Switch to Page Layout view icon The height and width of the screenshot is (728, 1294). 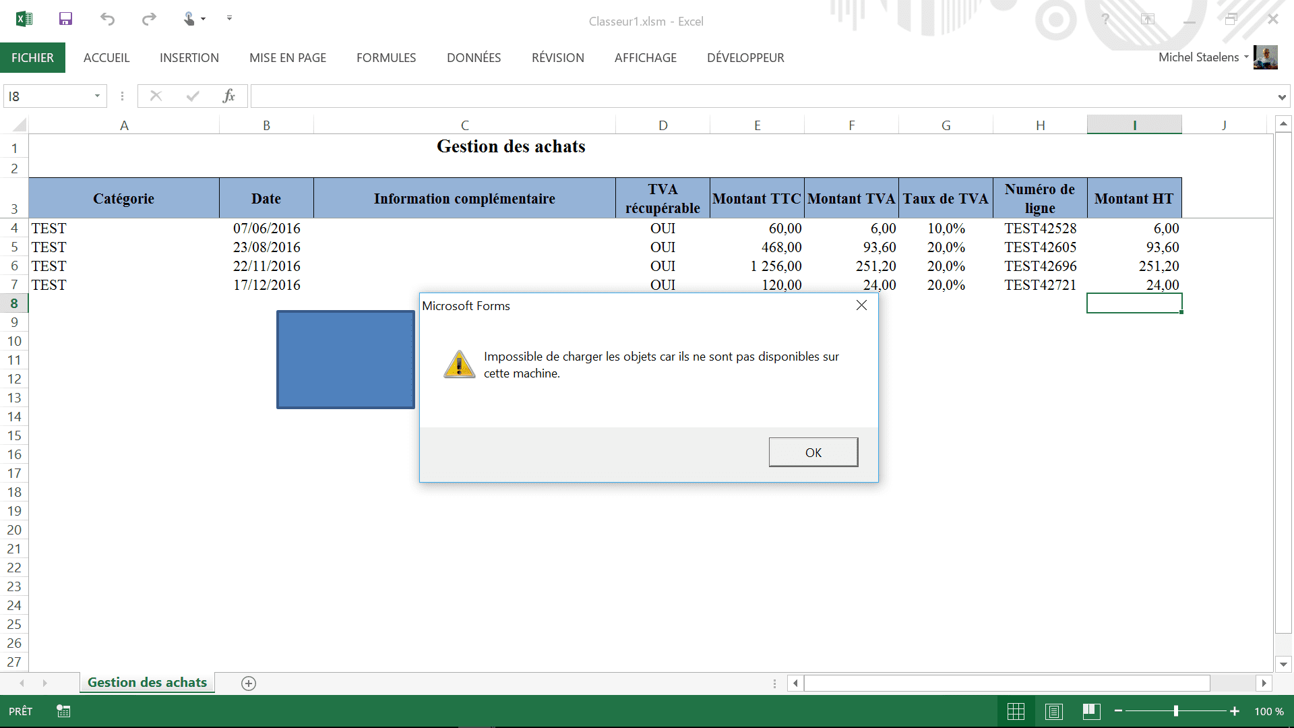coord(1054,711)
